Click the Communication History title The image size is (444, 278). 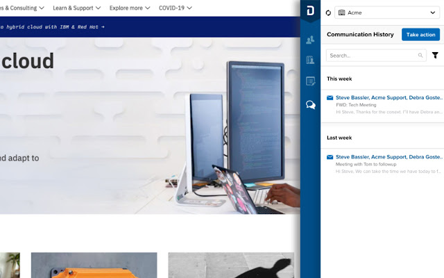coord(360,35)
